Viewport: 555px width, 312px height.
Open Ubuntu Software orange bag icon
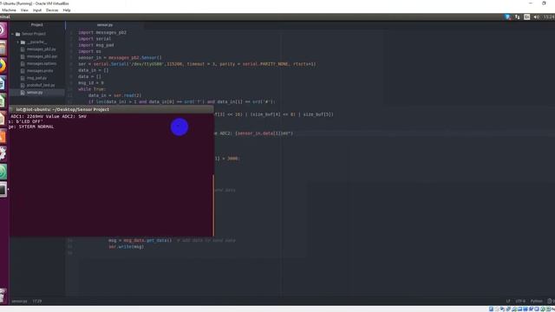coord(2,136)
